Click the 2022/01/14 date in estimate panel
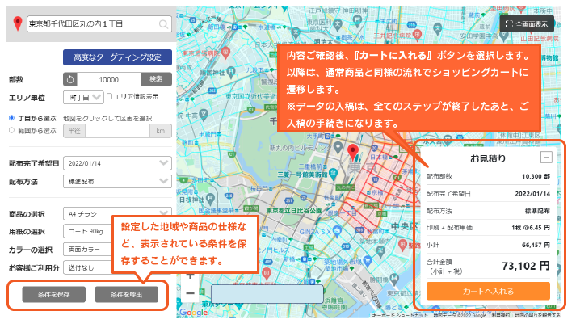This screenshot has height=328, width=576. click(x=532, y=194)
